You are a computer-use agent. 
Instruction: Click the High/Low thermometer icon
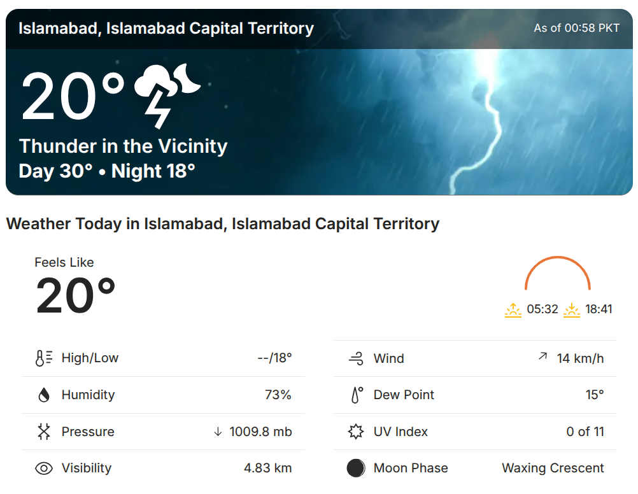[43, 358]
